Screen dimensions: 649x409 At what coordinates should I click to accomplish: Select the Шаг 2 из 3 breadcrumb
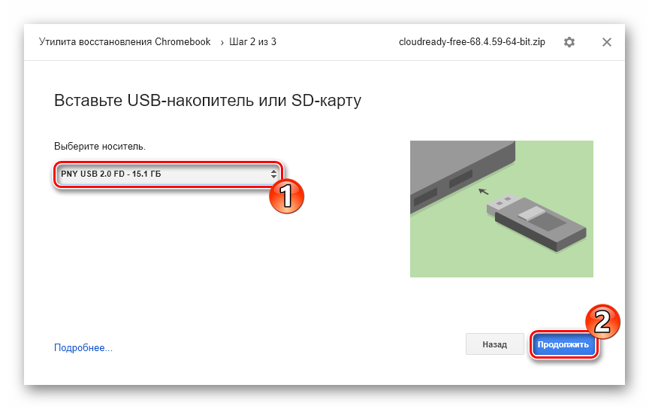(x=252, y=42)
